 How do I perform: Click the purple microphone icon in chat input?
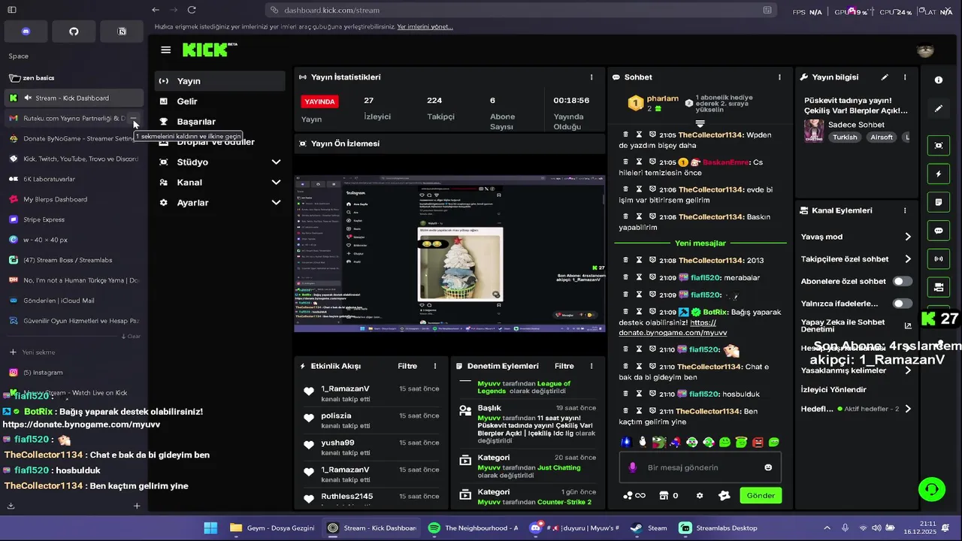point(633,467)
